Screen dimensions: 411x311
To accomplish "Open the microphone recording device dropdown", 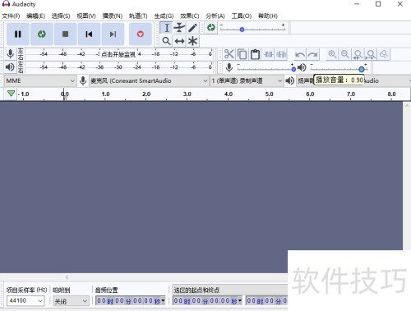I will pos(149,80).
